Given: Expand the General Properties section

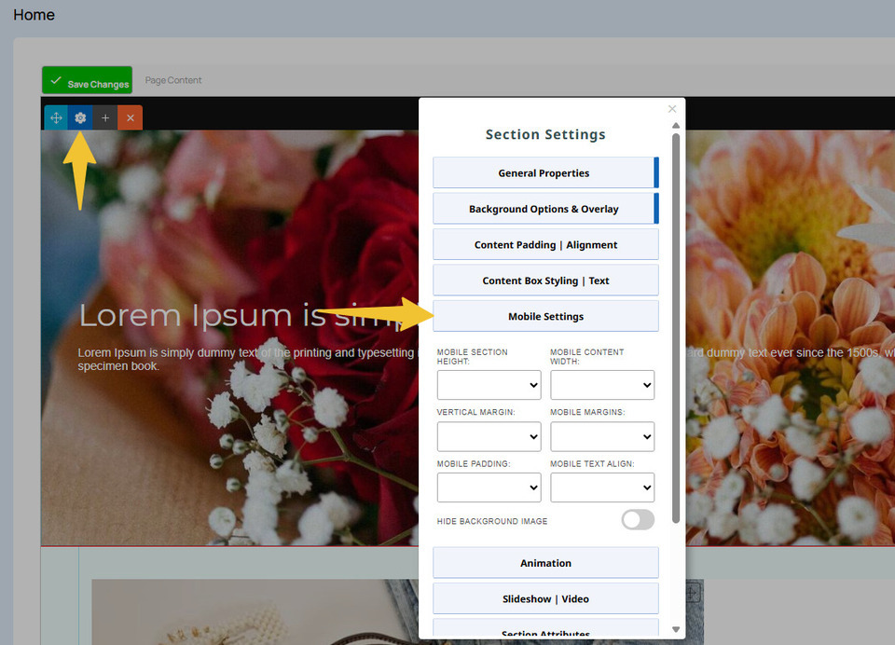Looking at the screenshot, I should coord(544,173).
